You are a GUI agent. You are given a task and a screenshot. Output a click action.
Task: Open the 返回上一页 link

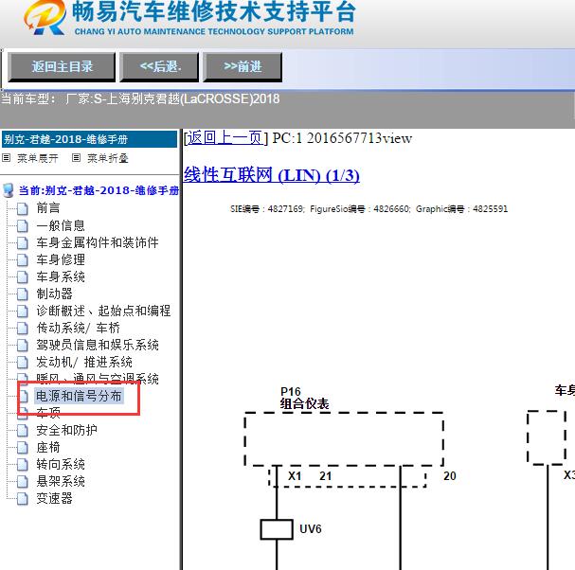point(225,138)
